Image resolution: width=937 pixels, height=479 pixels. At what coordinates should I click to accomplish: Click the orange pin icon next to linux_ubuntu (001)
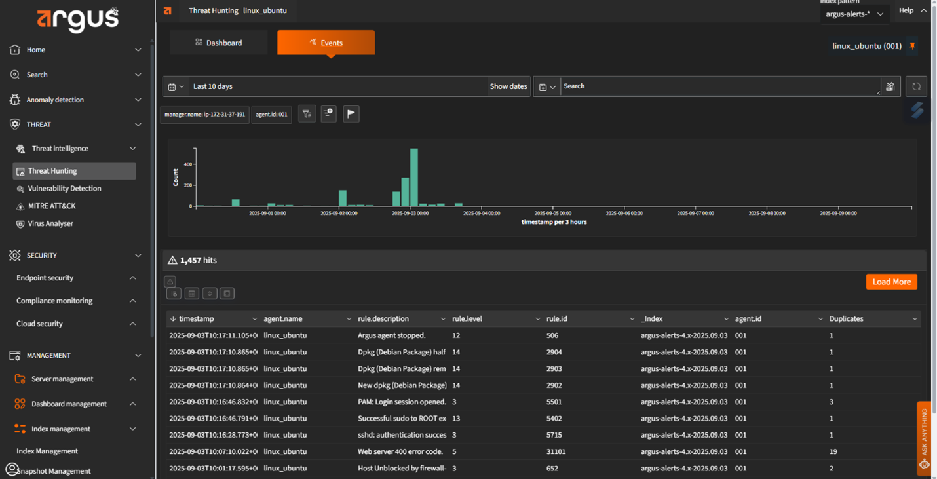click(x=912, y=46)
